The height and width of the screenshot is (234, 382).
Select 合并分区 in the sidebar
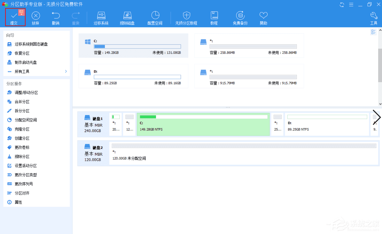click(x=22, y=102)
